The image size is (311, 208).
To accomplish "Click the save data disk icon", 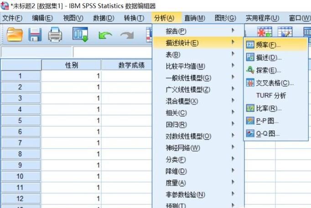I will tap(36, 35).
